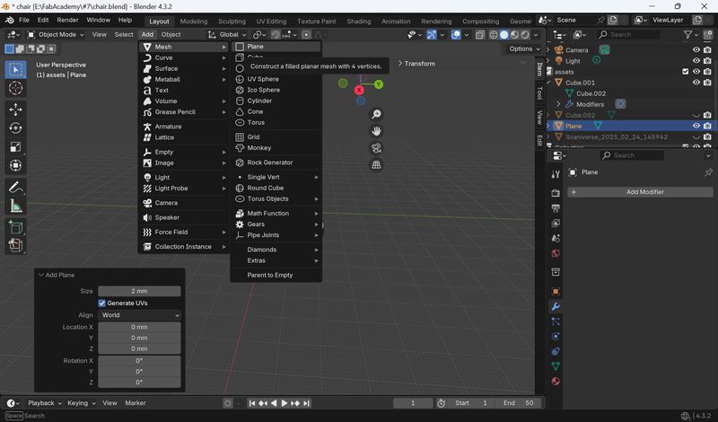Switch to the Modeling workspace tab
The height and width of the screenshot is (422, 718).
tap(193, 21)
